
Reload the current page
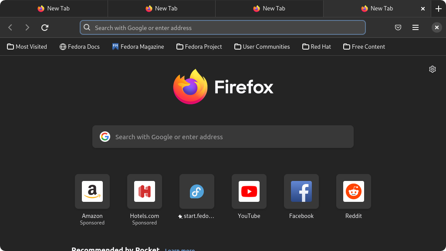[x=45, y=27]
